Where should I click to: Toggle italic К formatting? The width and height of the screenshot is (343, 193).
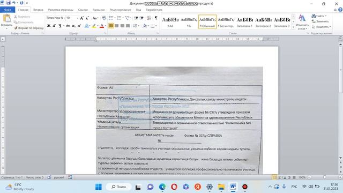pos(54,26)
